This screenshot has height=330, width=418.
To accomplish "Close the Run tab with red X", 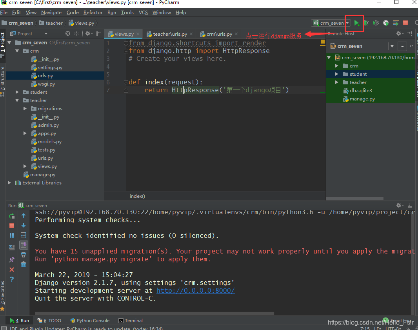I will pyautogui.click(x=12, y=270).
